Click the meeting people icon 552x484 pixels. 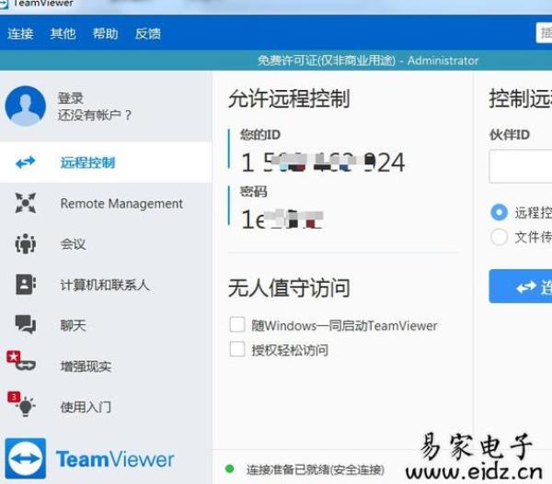tap(26, 243)
